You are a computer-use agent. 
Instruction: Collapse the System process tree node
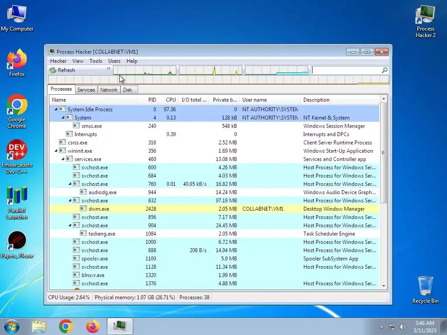[x=63, y=118]
